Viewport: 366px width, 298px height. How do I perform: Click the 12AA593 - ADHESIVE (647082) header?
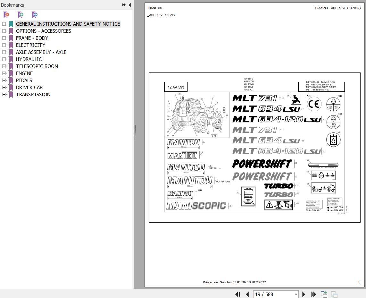click(x=337, y=8)
